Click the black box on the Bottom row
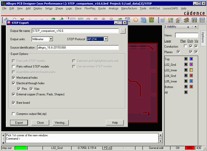Image resolution: width=207 pixels, height=151 pixels. click(186, 87)
